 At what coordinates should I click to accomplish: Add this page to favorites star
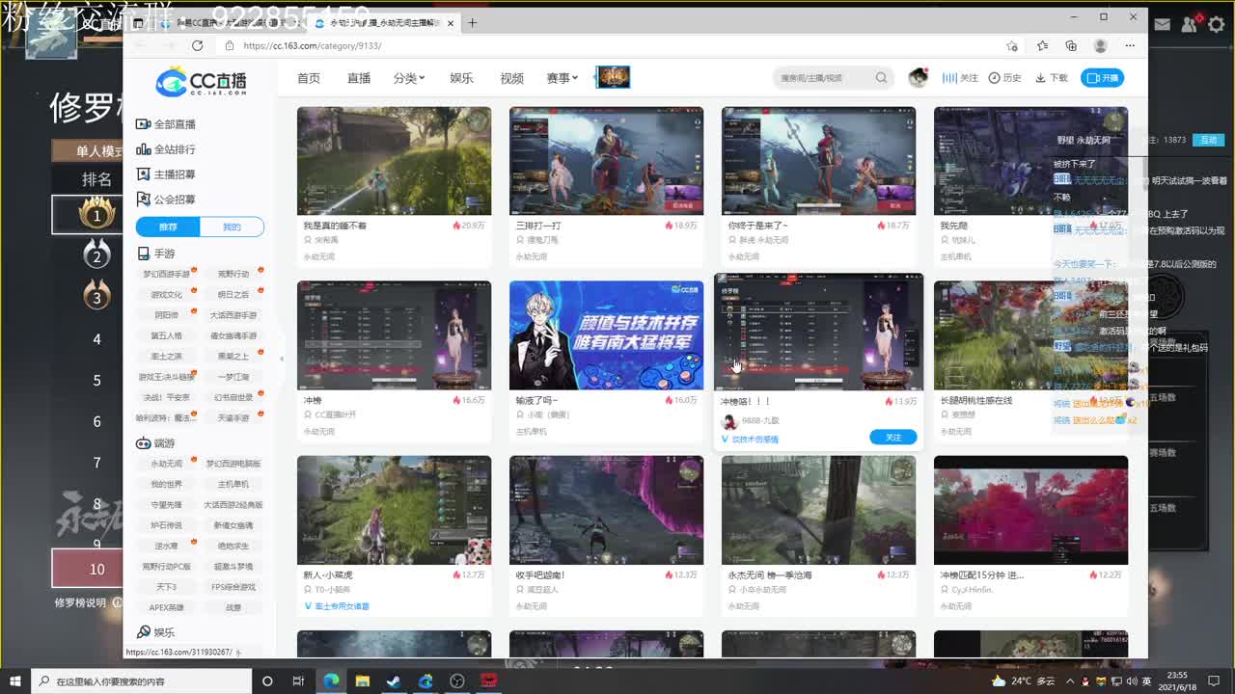click(x=1012, y=45)
